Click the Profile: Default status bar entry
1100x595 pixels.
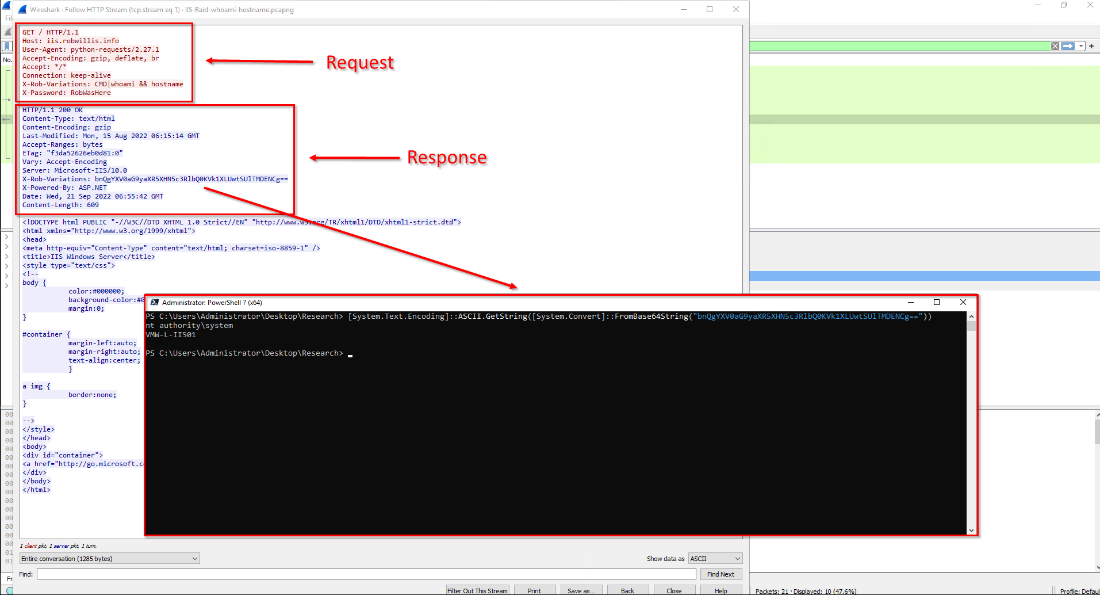(x=1080, y=591)
